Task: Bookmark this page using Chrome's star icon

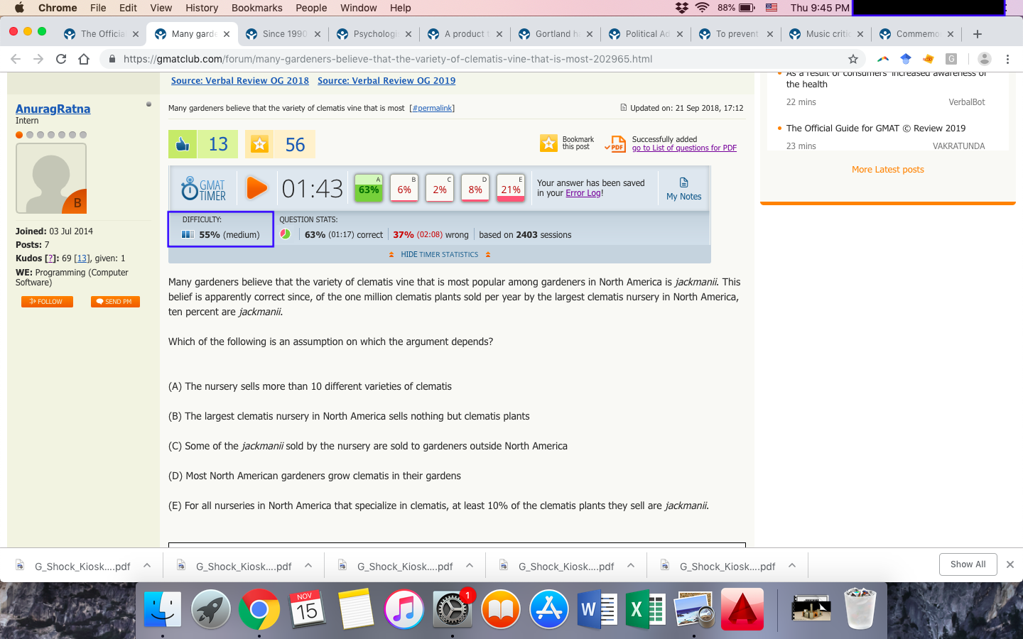Action: (x=853, y=59)
